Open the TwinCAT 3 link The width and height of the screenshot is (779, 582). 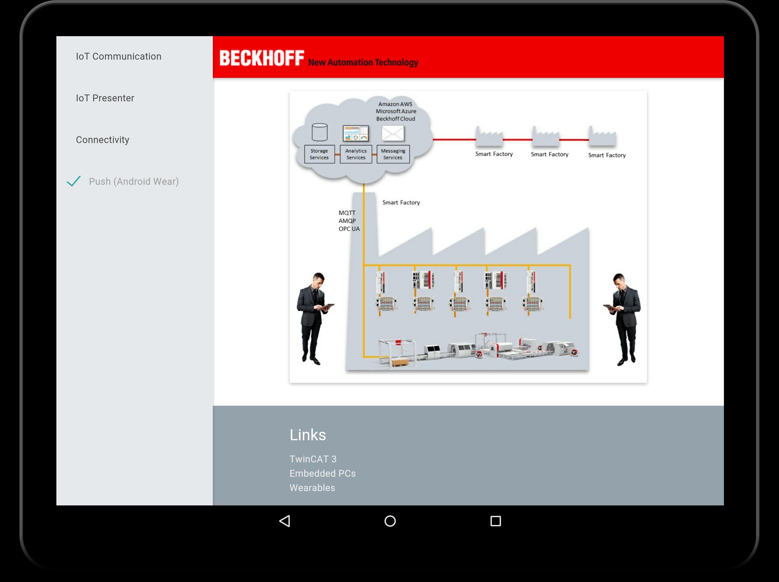(x=313, y=459)
